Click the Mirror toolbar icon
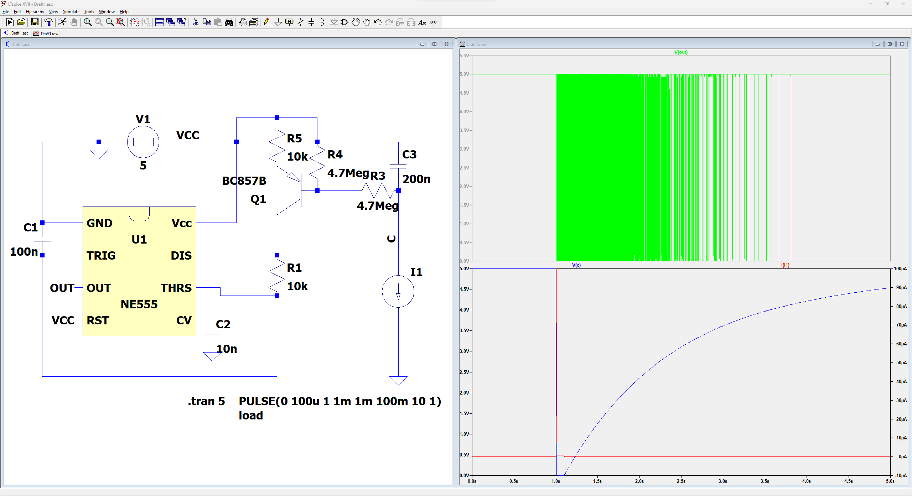Screen dimensions: 912x496 [411, 22]
